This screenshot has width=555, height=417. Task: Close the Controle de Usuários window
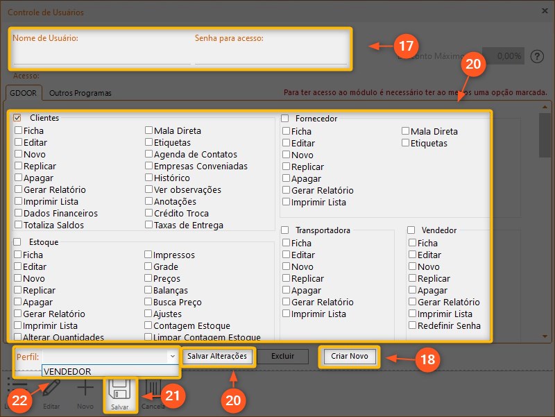pyautogui.click(x=543, y=10)
